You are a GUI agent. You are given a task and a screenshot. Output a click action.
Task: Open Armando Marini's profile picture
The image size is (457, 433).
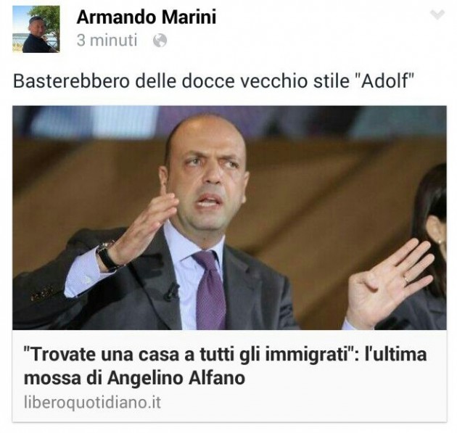click(36, 29)
